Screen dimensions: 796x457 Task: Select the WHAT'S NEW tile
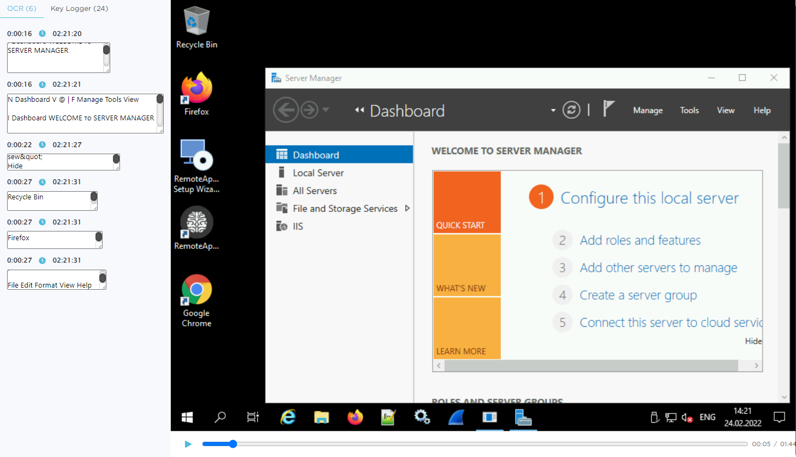(467, 265)
